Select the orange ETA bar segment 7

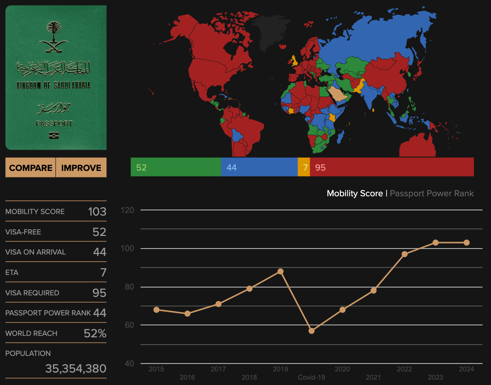tap(304, 167)
